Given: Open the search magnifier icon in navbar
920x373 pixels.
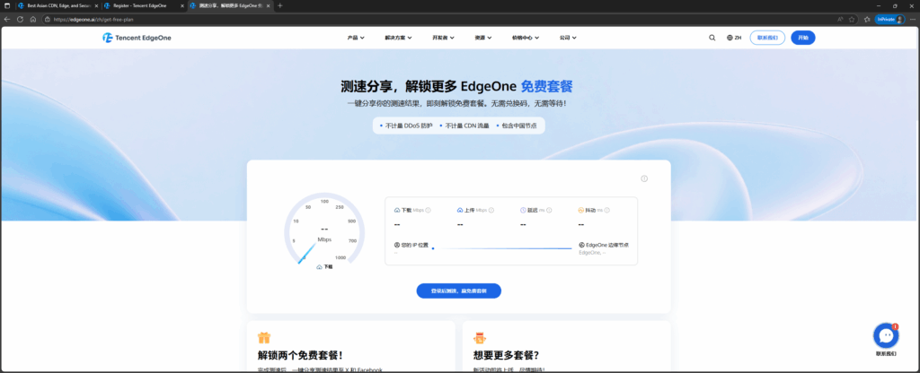Looking at the screenshot, I should click(x=712, y=38).
